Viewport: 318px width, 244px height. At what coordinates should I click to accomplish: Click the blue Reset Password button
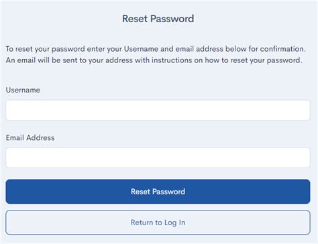(158, 192)
